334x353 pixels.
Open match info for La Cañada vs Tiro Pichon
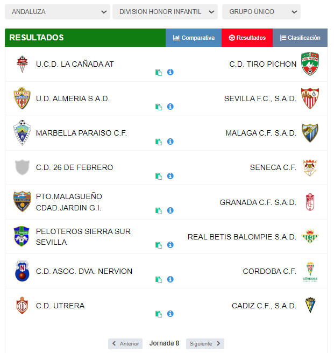click(x=170, y=72)
